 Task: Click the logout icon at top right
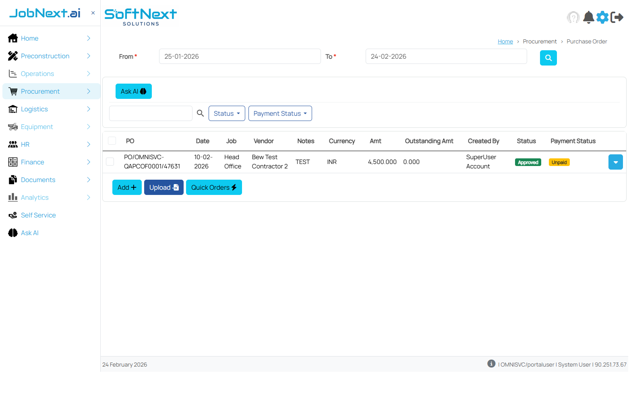pyautogui.click(x=617, y=17)
